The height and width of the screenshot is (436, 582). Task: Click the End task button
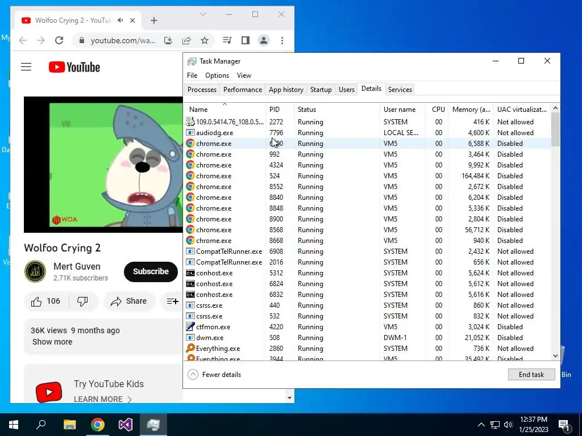(x=531, y=375)
